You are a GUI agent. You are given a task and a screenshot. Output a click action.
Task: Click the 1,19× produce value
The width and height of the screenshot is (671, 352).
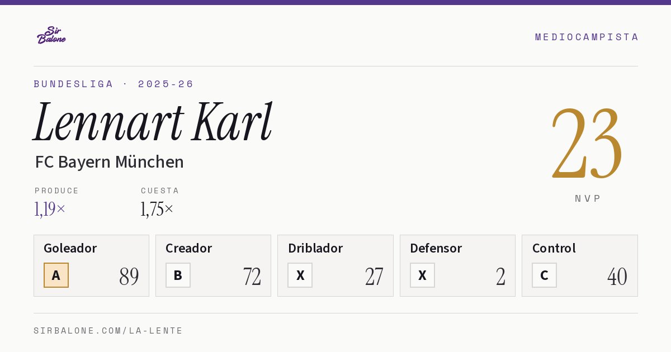click(50, 209)
